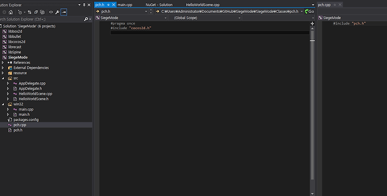Click the Home icon in Solution Explorer
The width and height of the screenshot is (387, 196).
11,12
